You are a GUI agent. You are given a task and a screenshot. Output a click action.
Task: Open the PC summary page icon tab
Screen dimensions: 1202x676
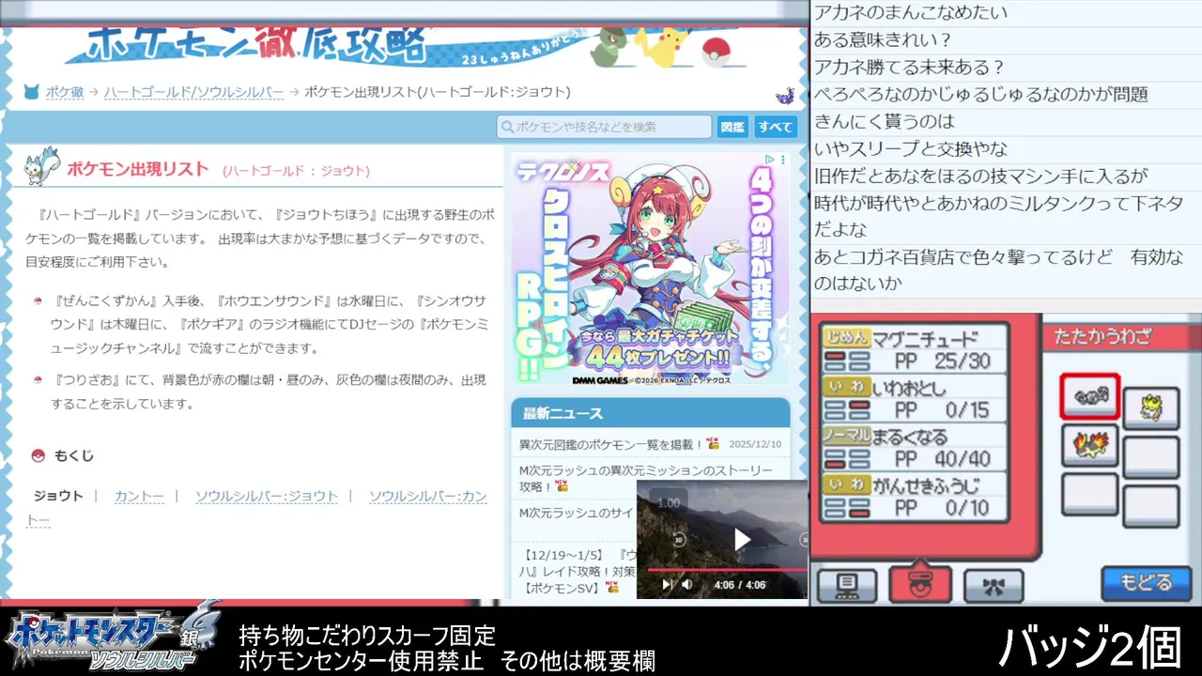(x=846, y=585)
